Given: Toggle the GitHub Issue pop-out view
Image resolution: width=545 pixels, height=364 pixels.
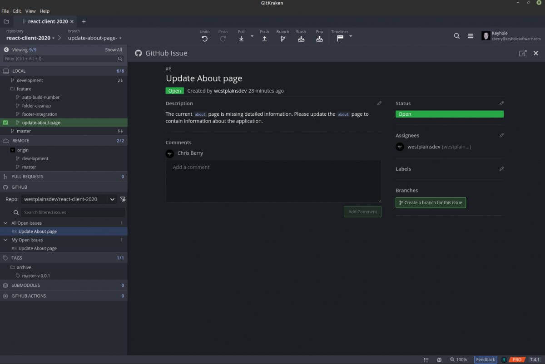Looking at the screenshot, I should coord(523,53).
